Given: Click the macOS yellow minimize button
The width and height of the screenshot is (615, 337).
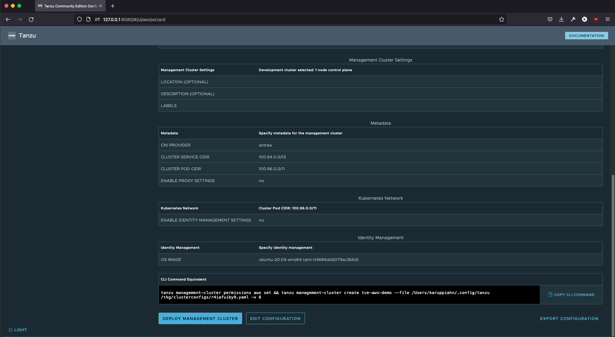Looking at the screenshot, I should 13,6.
